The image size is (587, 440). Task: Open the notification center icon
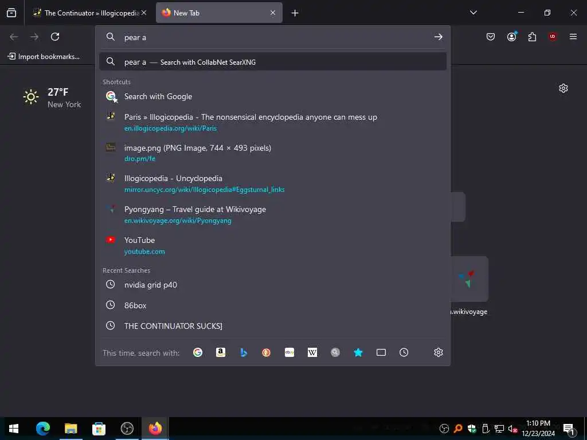tap(569, 429)
